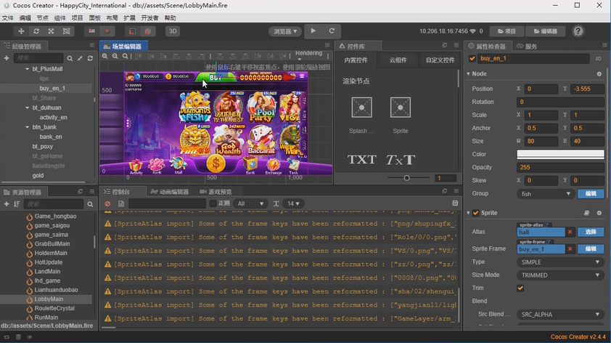Open the Src Blend SRC_ALPHA dropdown
The height and width of the screenshot is (343, 611).
(560, 315)
